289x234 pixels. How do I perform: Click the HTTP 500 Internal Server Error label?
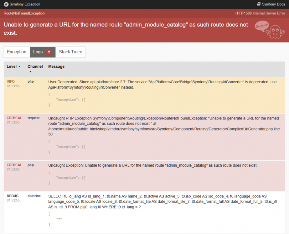pyautogui.click(x=260, y=13)
